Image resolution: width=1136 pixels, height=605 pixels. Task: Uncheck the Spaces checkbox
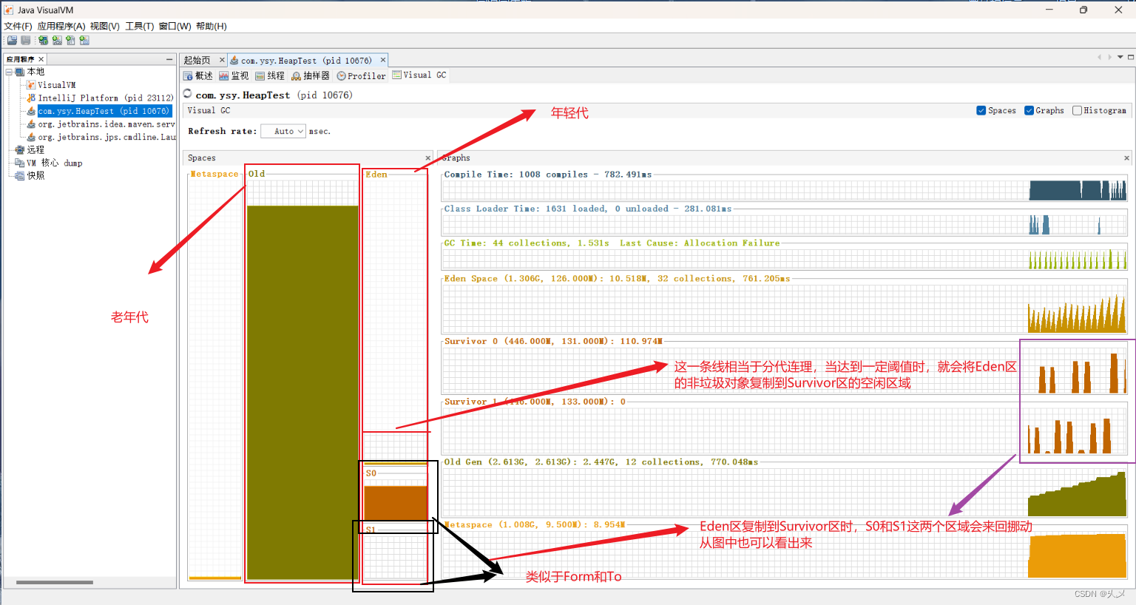pos(981,110)
